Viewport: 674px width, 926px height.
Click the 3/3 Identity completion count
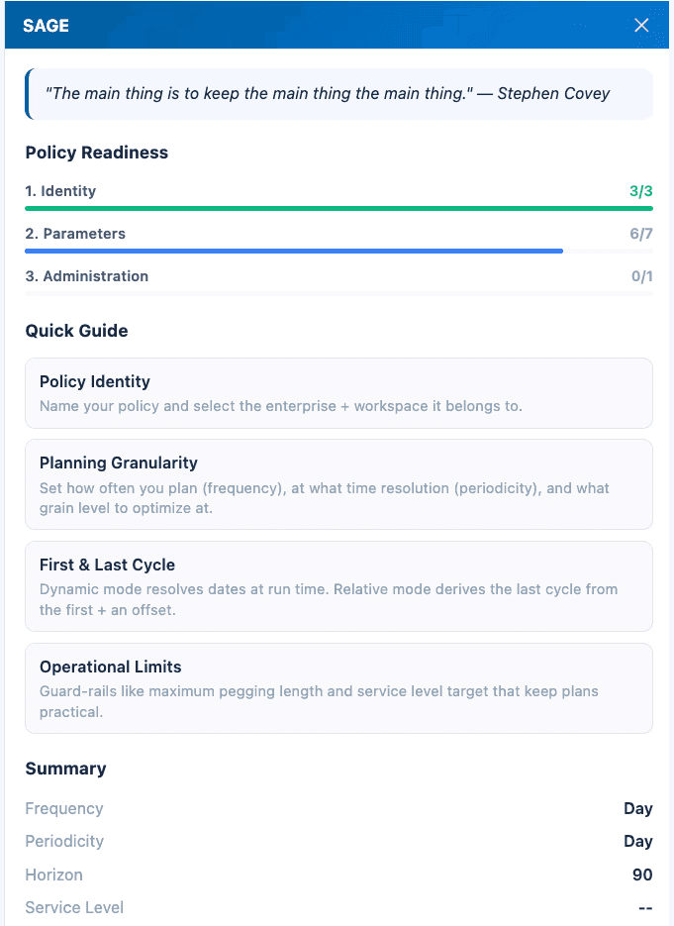coord(640,191)
